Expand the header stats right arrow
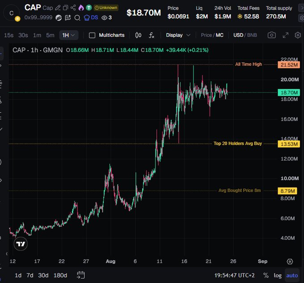 (301, 8)
